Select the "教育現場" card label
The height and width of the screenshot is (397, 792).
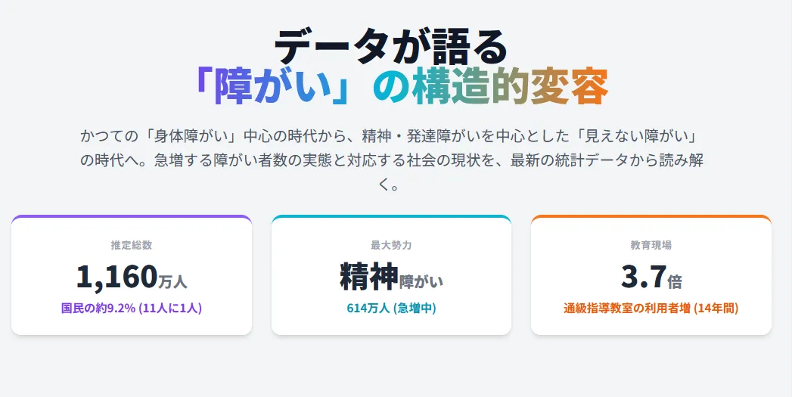point(651,245)
